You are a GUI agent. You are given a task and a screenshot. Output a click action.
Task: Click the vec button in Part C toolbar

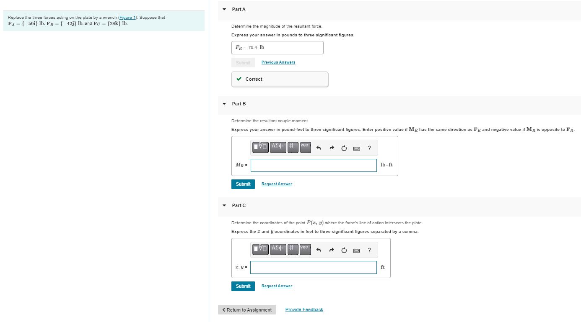(305, 249)
